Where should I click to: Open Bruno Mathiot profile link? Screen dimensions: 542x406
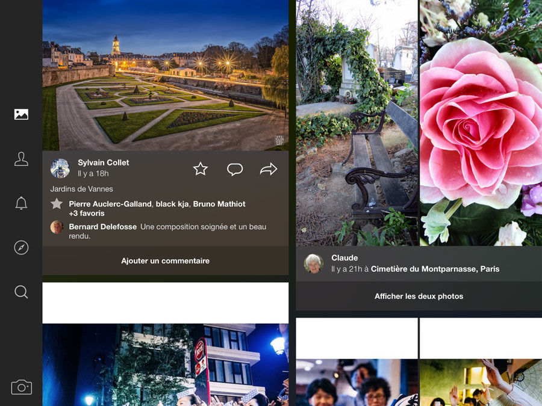click(219, 204)
